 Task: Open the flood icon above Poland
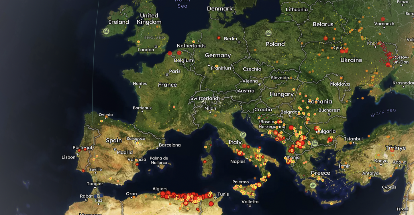click(x=268, y=33)
